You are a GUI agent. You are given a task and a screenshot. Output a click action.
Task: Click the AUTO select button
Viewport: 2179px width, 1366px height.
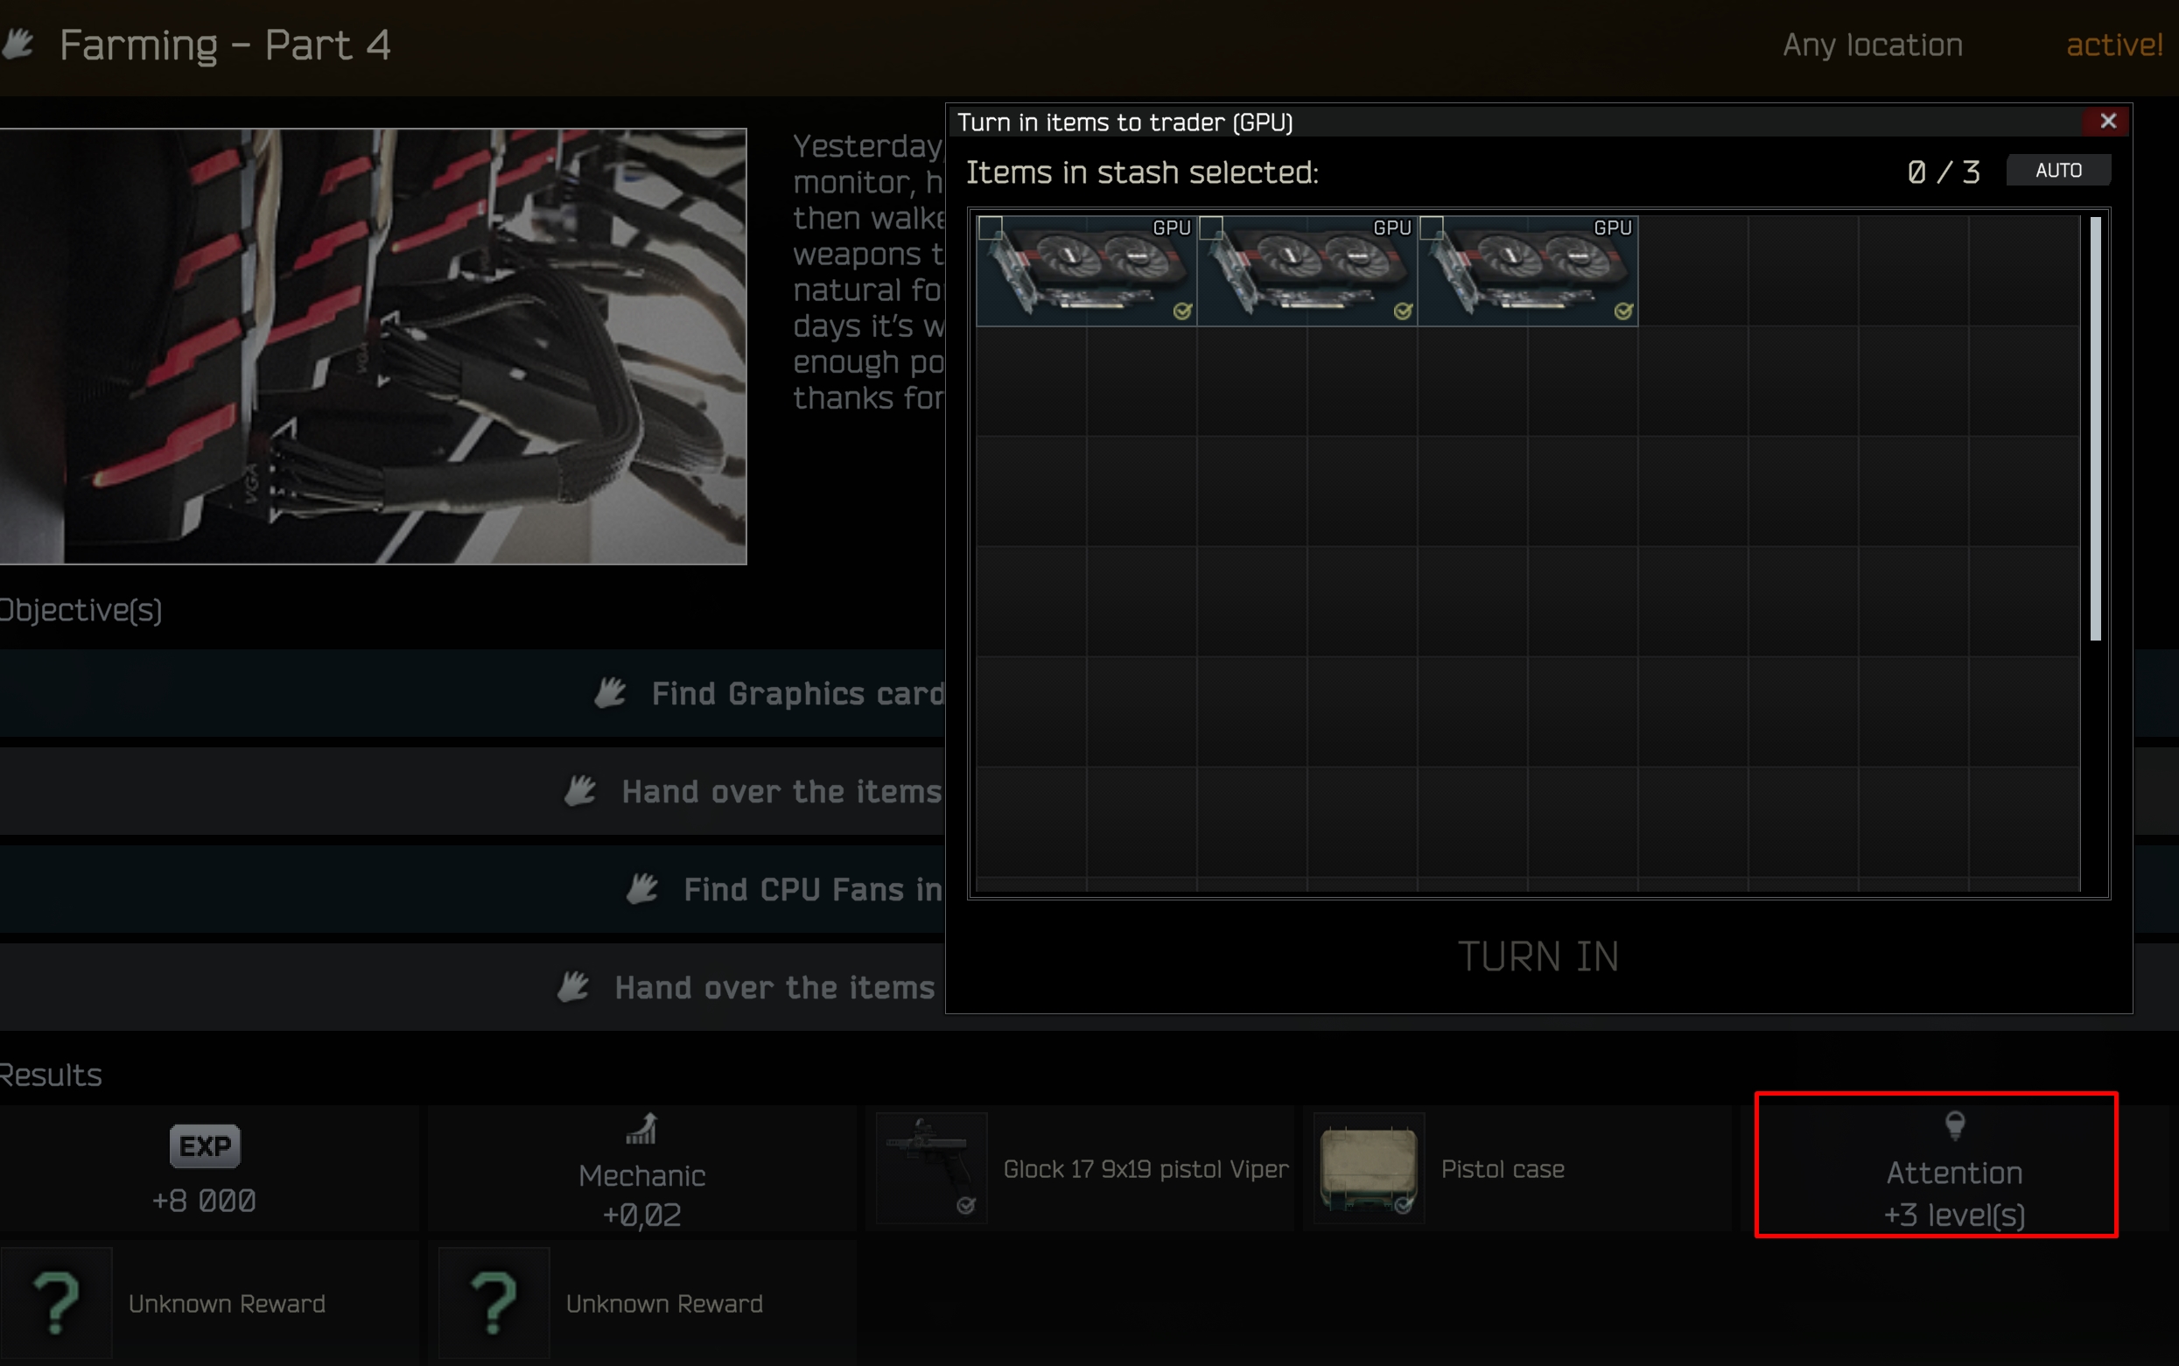(2058, 171)
